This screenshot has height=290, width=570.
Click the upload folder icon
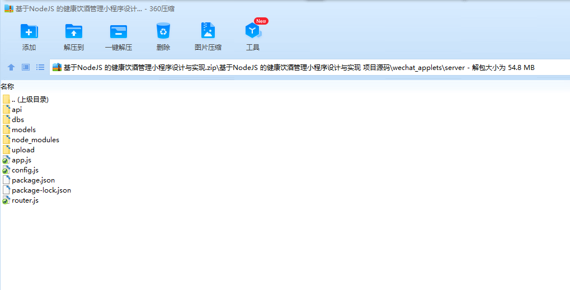tap(6, 150)
